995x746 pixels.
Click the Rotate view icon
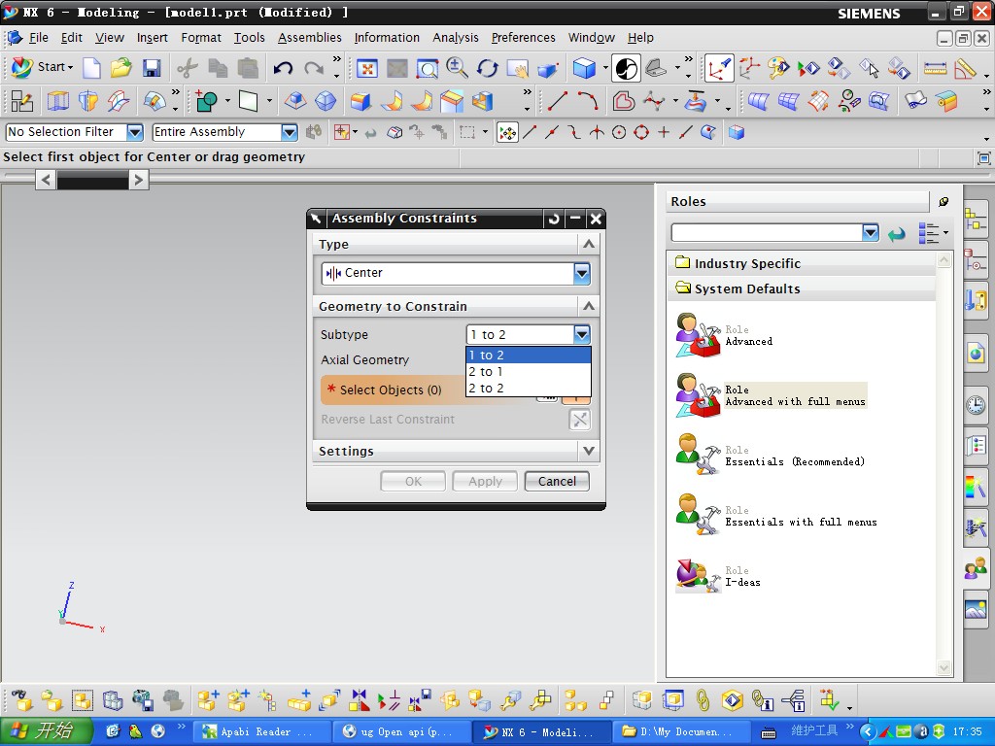(488, 68)
